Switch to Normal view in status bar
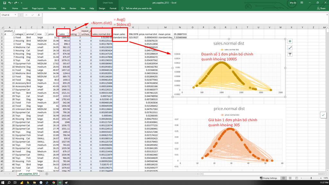This screenshot has width=329, height=185. click(284, 178)
